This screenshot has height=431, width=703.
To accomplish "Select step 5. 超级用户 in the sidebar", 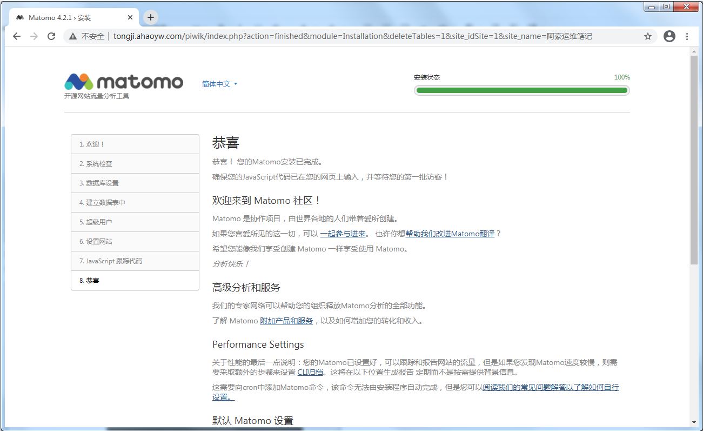I will 135,222.
